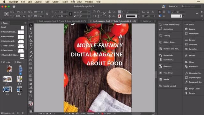Open the stroke style dropdown
204x115 pixels.
pyautogui.click(x=138, y=16)
